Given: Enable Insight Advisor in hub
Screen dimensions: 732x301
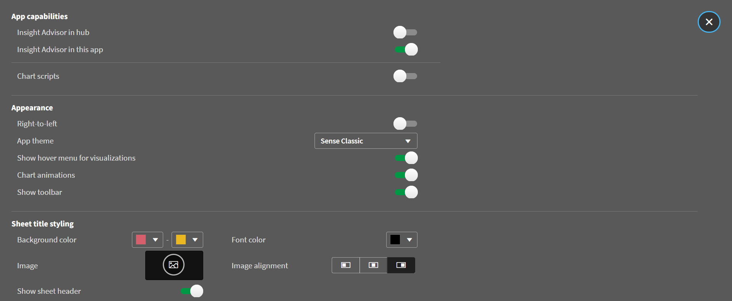Looking at the screenshot, I should pyautogui.click(x=405, y=32).
